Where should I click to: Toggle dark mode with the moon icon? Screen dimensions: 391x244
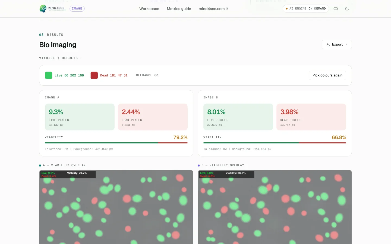[347, 9]
